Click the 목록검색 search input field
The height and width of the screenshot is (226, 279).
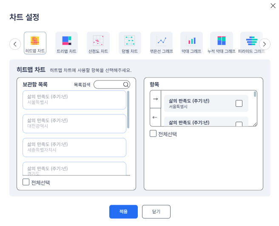pyautogui.click(x=109, y=85)
